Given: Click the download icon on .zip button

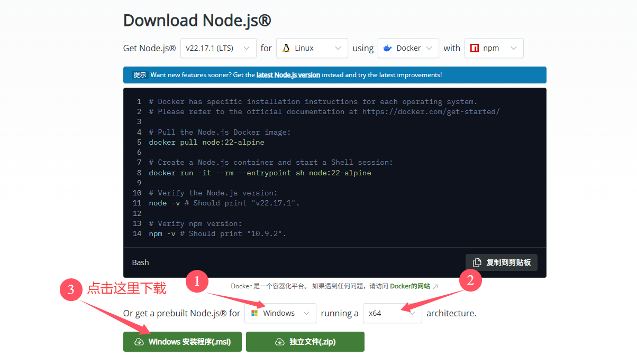Looking at the screenshot, I should click(280, 342).
